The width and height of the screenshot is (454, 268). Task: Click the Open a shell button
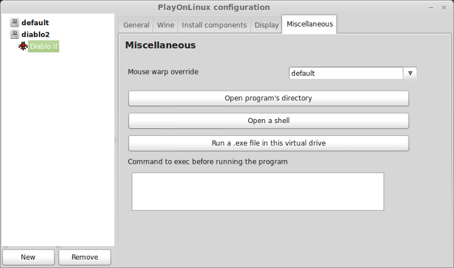pos(269,120)
